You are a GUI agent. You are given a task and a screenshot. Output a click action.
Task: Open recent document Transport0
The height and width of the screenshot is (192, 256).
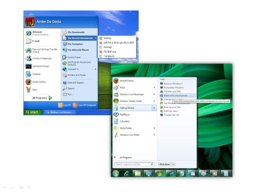pos(107,56)
